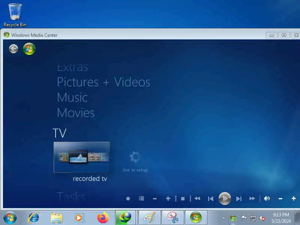The width and height of the screenshot is (300, 225).
Task: Open the Windows Start menu orb
Action: 10,218
